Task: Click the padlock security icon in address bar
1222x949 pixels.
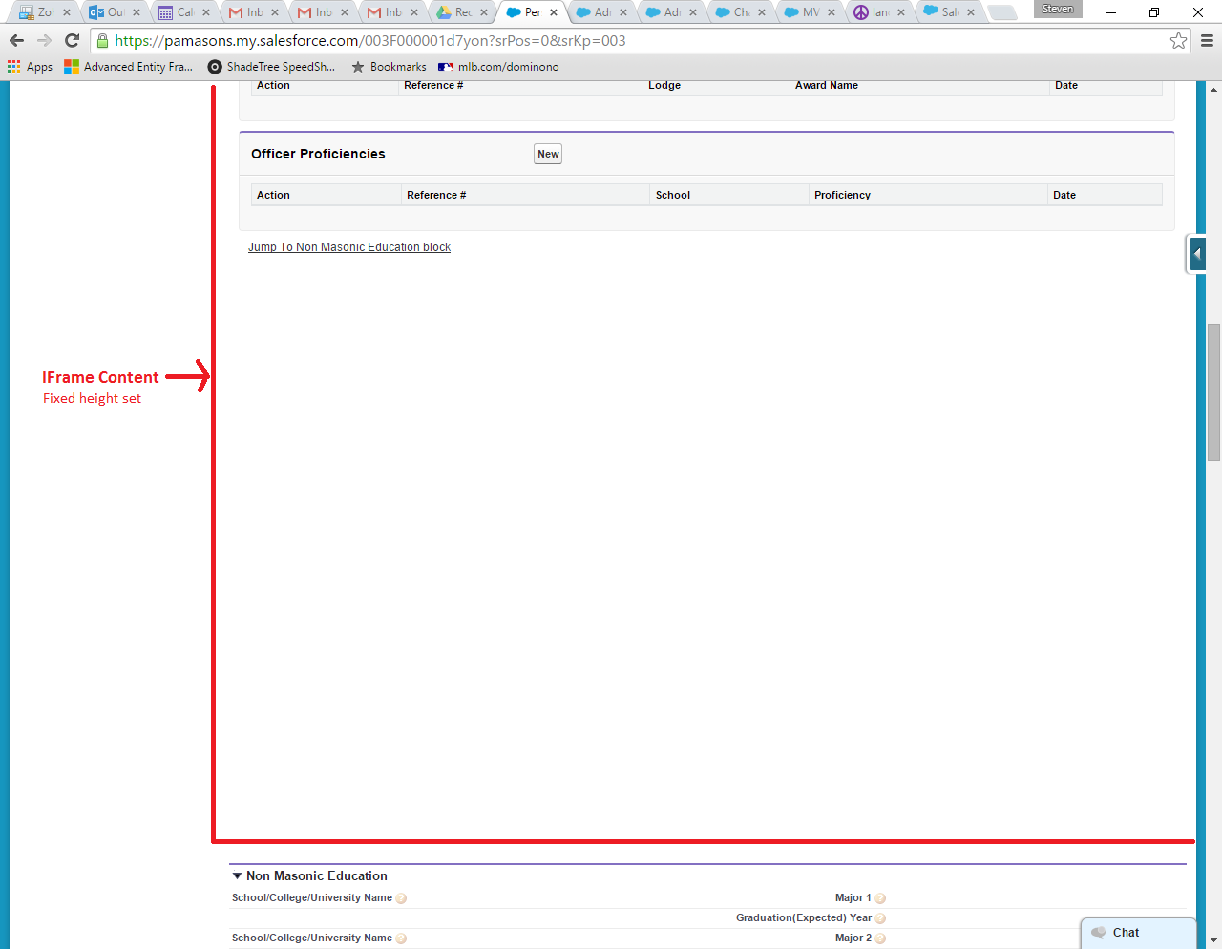Action: (x=101, y=41)
